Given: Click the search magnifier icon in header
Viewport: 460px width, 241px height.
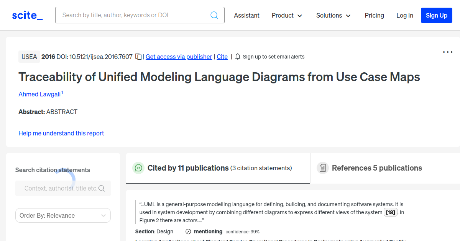Looking at the screenshot, I should (x=214, y=15).
